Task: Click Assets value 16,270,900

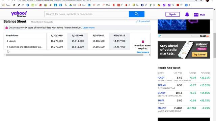Action: pos(57,41)
